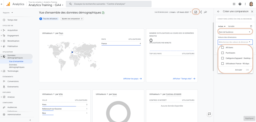This screenshot has width=256, height=122.
Task: Collapse the sidebar with bottom chevron
Action: point(30,120)
